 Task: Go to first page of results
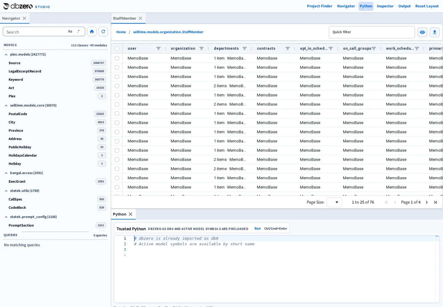pos(386,202)
